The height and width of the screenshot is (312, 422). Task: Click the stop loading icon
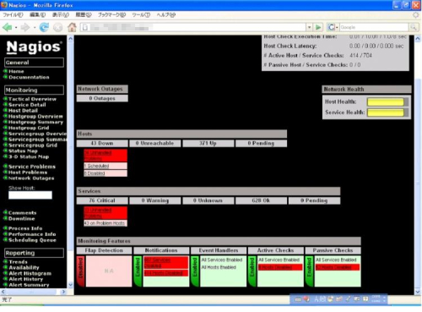point(57,27)
